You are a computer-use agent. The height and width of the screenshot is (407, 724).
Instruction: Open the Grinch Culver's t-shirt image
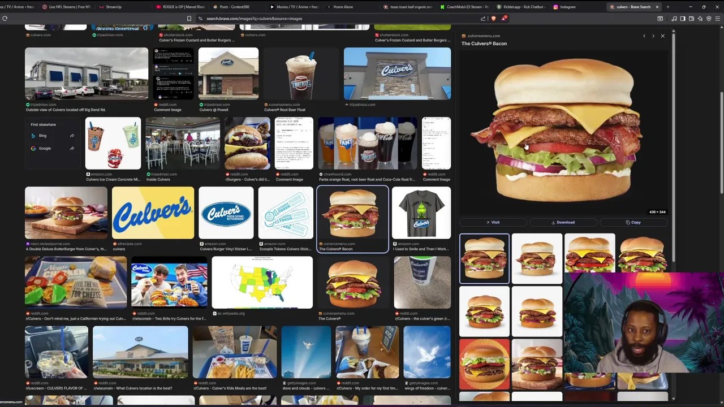coord(421,213)
